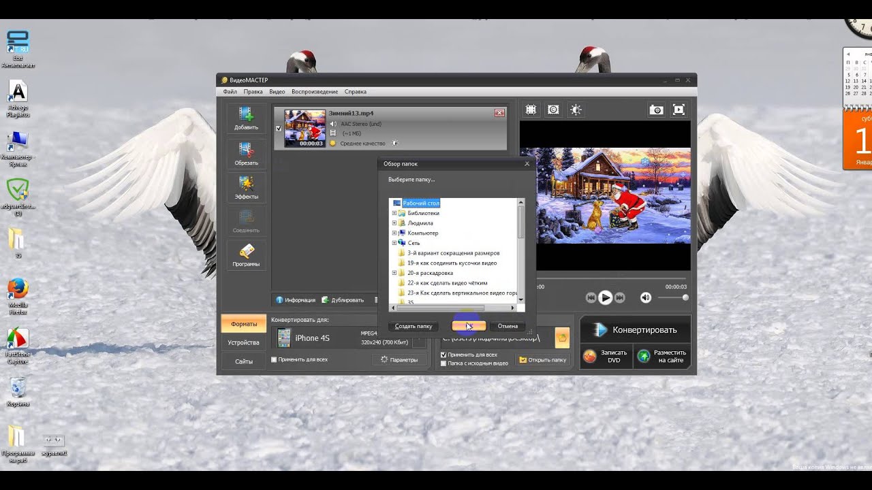Click the up arrow of the folder tree scrollbar

[x=521, y=202]
